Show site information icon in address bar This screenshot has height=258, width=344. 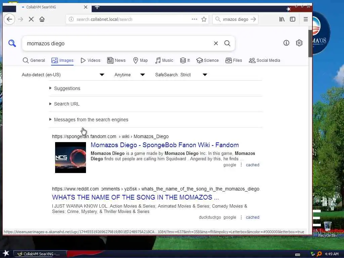click(x=71, y=19)
